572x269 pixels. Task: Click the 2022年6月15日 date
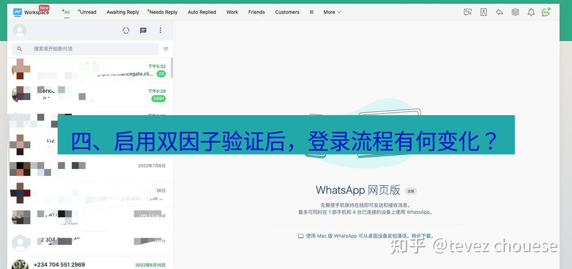(x=150, y=265)
